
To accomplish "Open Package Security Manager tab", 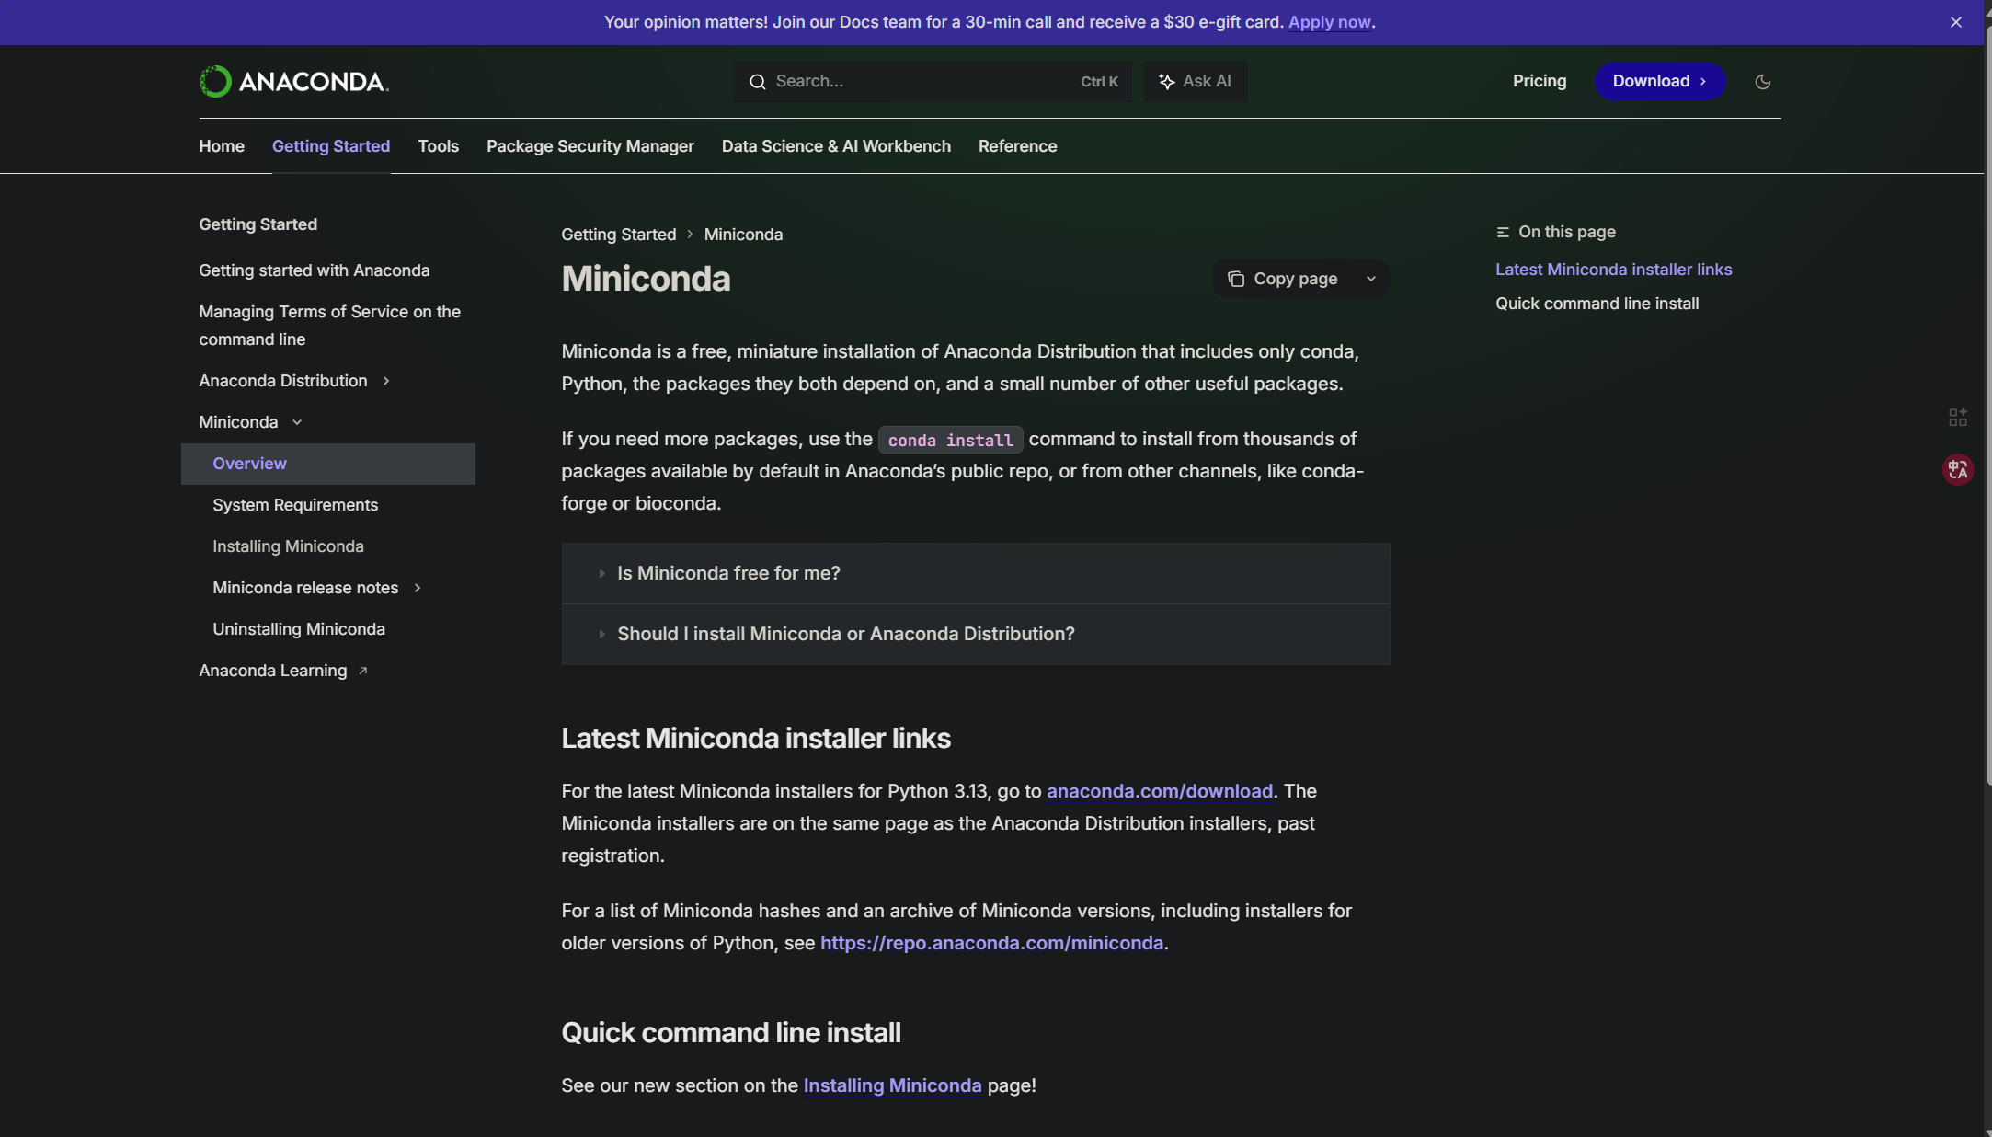I will 590,146.
